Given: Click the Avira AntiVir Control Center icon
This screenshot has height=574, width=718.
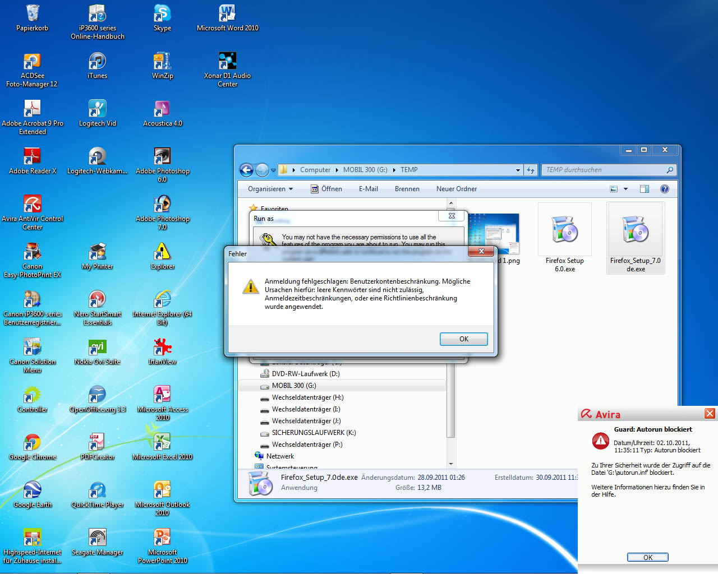Looking at the screenshot, I should [x=33, y=205].
